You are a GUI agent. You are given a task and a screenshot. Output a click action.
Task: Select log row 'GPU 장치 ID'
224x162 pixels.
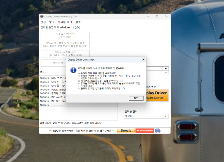pos(53,86)
